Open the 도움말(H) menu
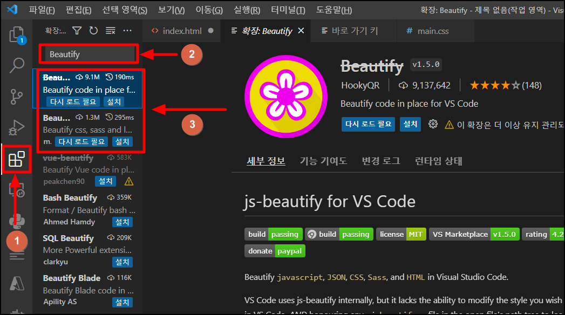The height and width of the screenshot is (315, 565). click(334, 10)
